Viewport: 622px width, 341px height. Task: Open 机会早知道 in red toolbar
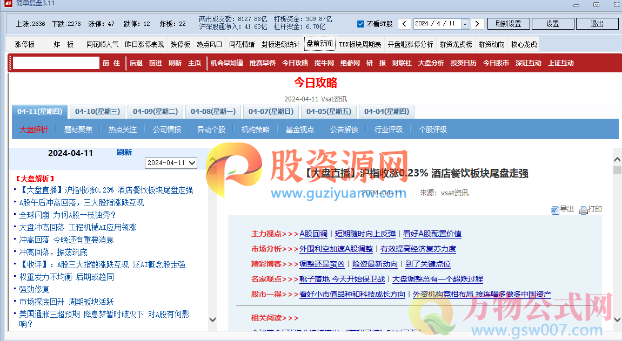[x=227, y=63]
